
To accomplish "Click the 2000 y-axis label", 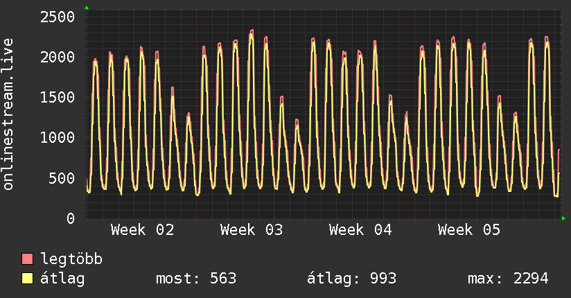I will [x=57, y=57].
